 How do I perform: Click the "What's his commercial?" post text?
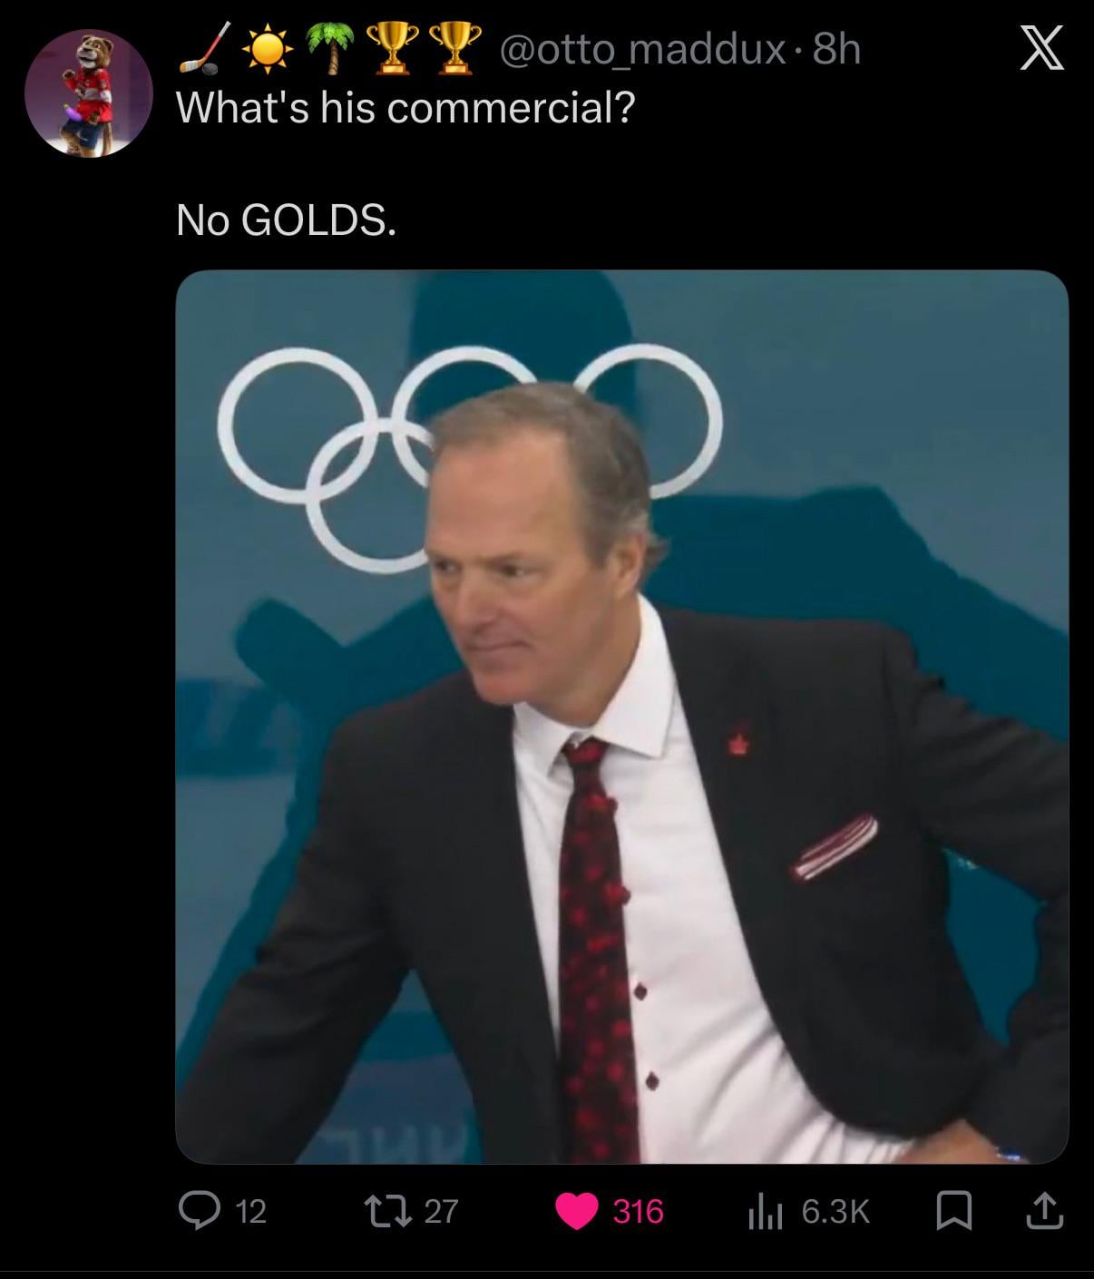coord(405,109)
